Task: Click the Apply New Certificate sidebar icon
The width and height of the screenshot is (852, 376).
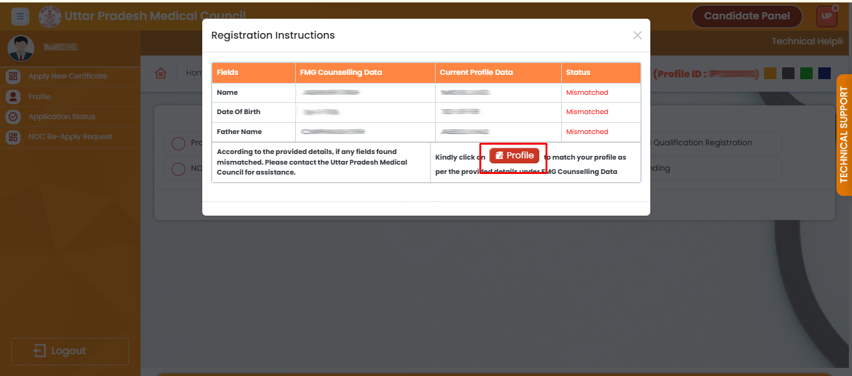Action: pyautogui.click(x=12, y=76)
